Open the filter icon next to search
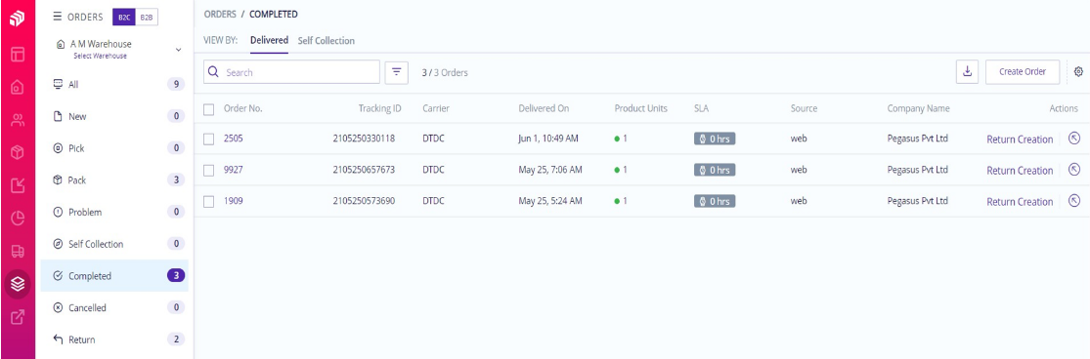 pyautogui.click(x=396, y=72)
